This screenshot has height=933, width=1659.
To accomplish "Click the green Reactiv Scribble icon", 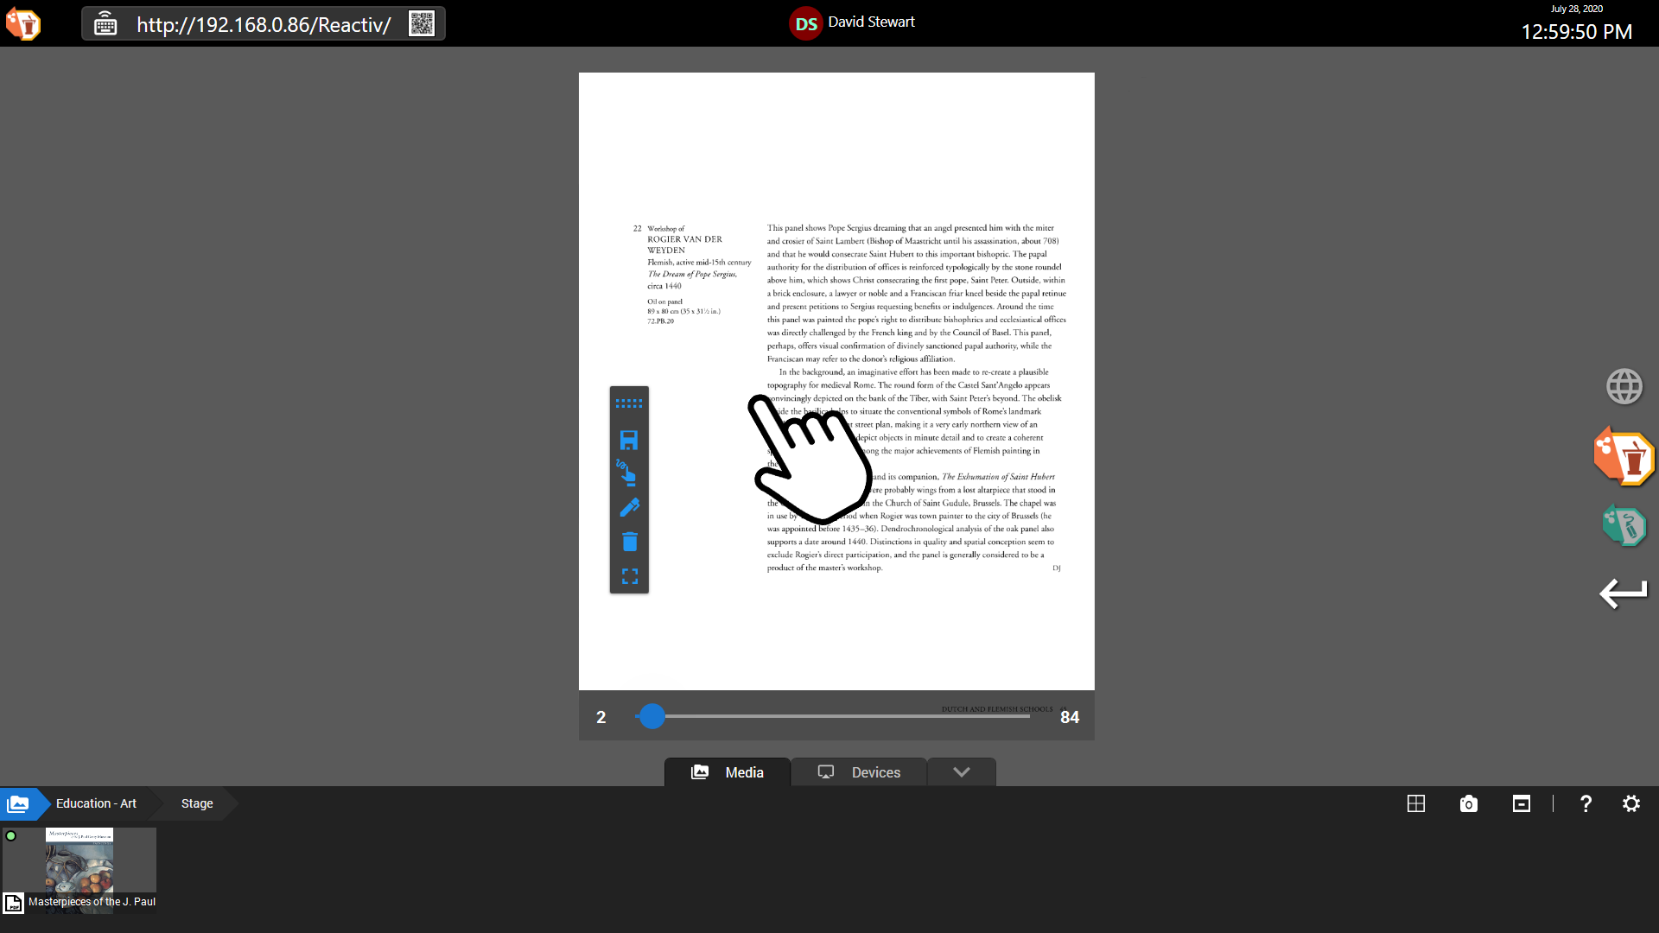I will pyautogui.click(x=1624, y=524).
